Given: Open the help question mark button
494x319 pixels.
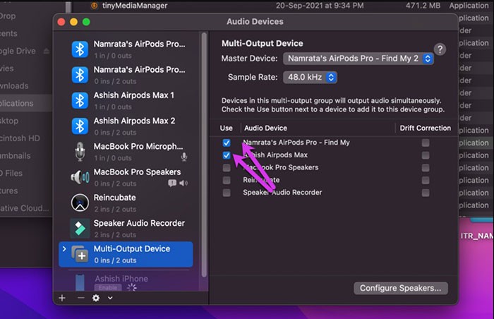Looking at the screenshot, I should [x=440, y=49].
